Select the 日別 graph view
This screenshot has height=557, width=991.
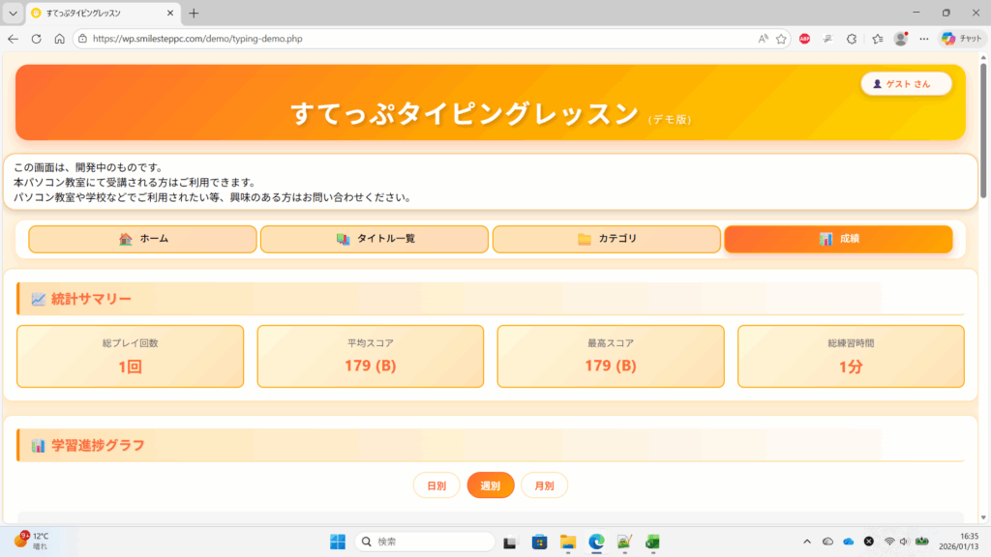point(436,485)
